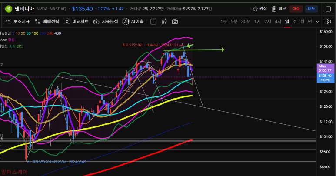Click the 매도 sell button
The height and width of the screenshot is (176, 336).
311,9
